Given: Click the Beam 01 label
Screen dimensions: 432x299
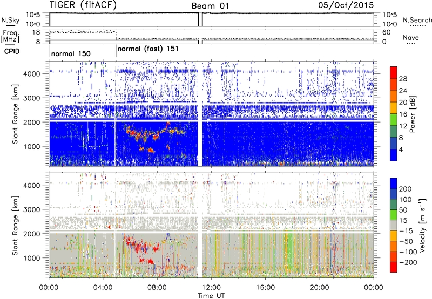Looking at the screenshot, I should [210, 6].
